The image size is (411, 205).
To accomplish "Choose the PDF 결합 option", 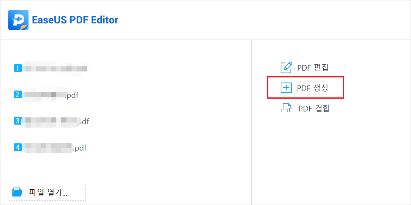I will coord(314,108).
